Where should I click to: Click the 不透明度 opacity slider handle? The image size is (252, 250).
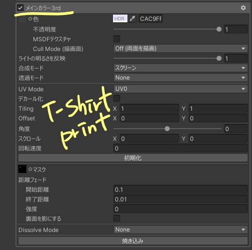click(x=219, y=29)
